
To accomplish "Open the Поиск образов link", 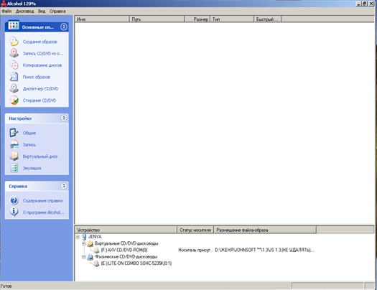I will pos(37,77).
